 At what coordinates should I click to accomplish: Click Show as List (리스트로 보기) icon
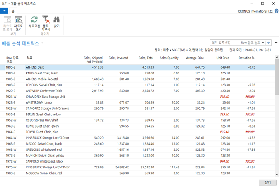[7, 20]
